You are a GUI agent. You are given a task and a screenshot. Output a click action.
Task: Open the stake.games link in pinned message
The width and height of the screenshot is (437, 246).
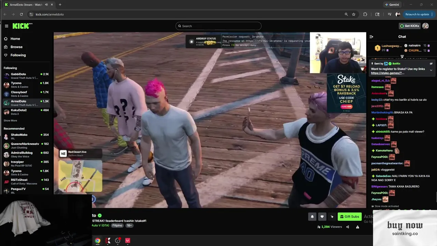(x=387, y=73)
